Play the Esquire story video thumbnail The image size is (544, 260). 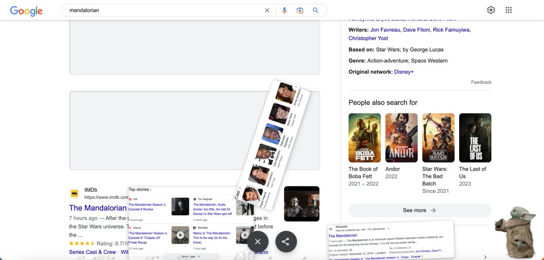pos(180,235)
